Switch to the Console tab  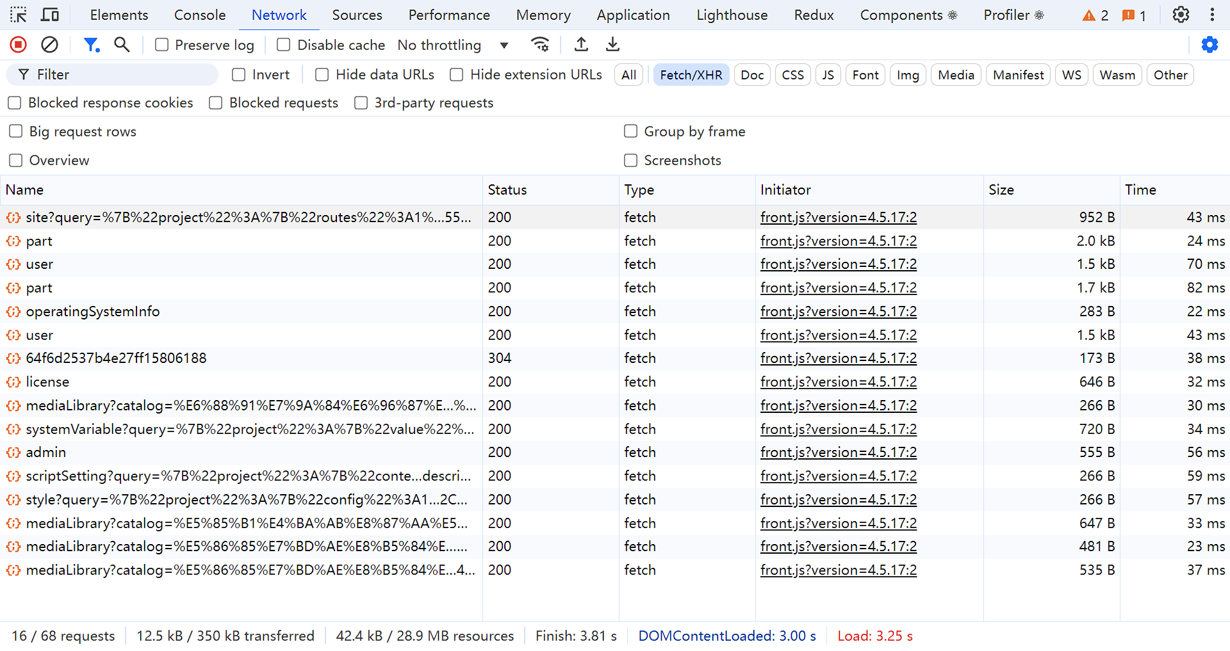[x=200, y=15]
